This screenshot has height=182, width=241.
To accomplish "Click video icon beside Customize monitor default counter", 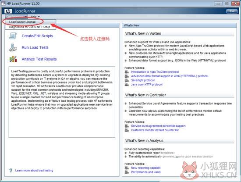I will tap(127, 130).
